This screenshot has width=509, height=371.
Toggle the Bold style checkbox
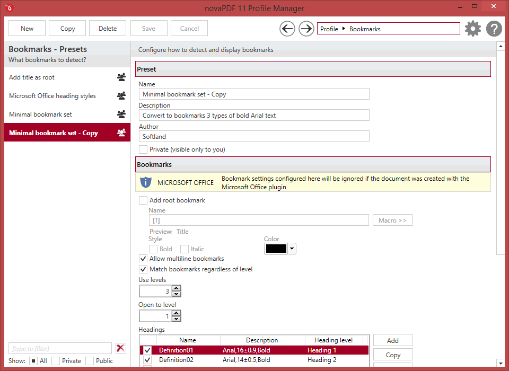click(x=153, y=249)
